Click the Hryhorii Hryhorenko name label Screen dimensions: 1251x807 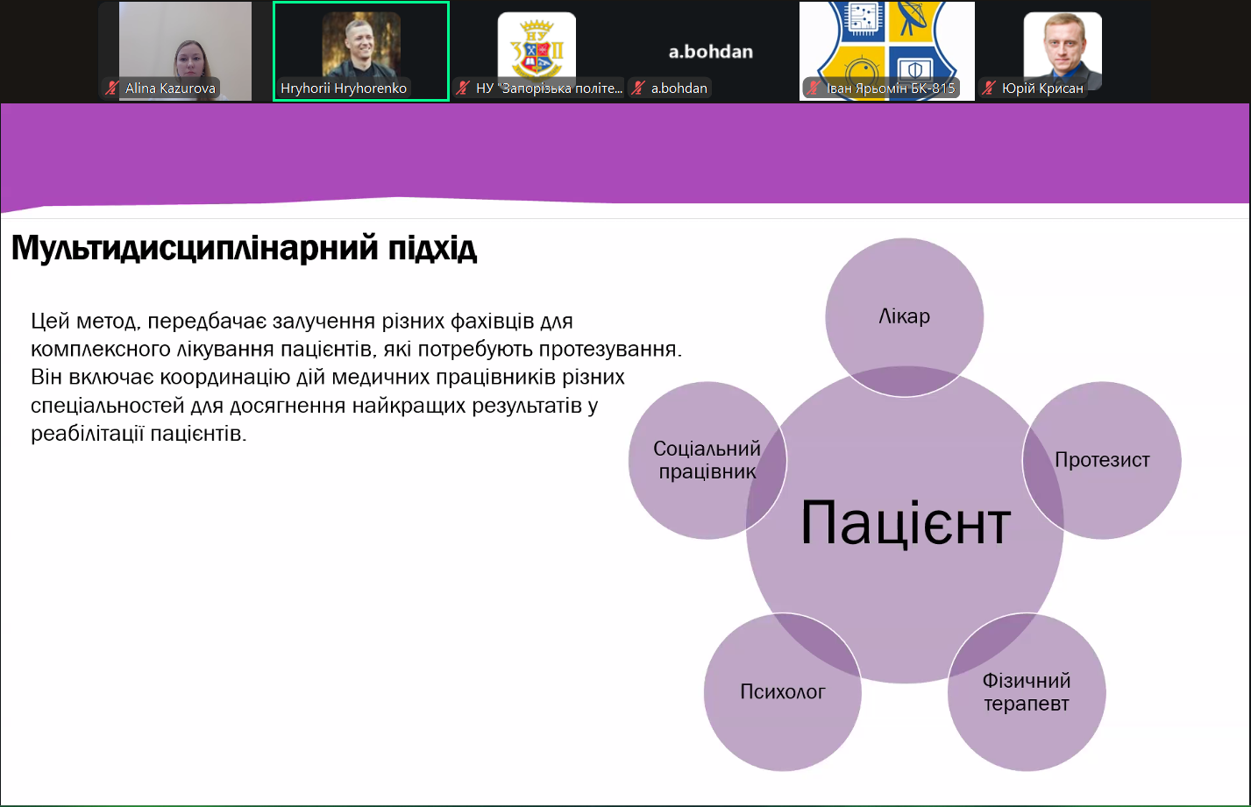pos(344,88)
